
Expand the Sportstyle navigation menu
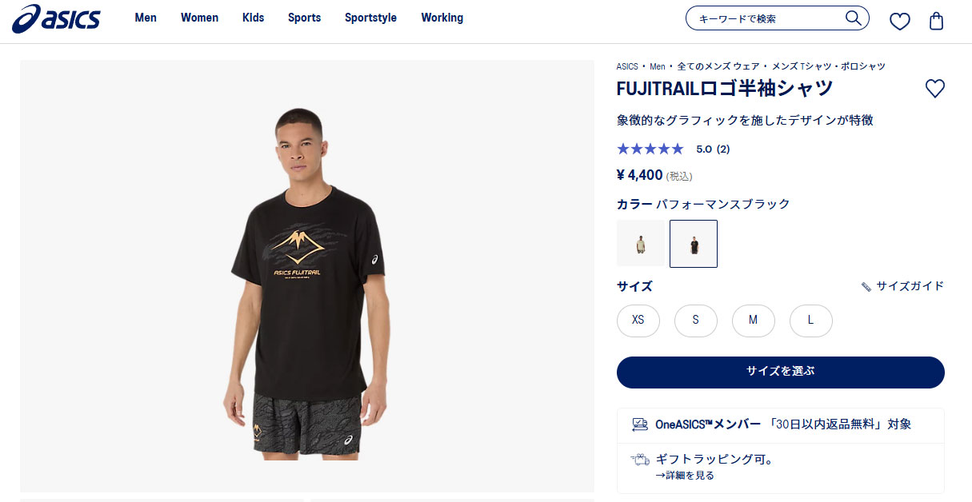click(x=370, y=18)
